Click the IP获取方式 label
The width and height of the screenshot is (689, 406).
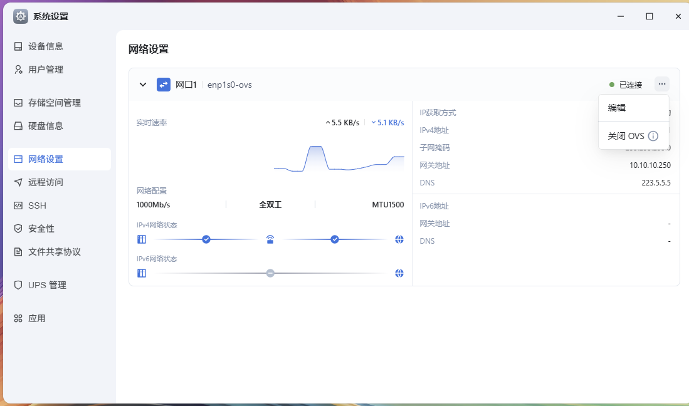[438, 112]
